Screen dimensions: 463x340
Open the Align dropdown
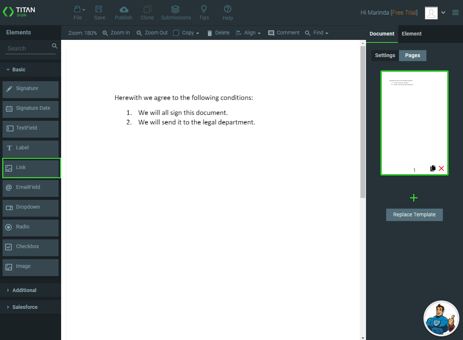tap(248, 33)
